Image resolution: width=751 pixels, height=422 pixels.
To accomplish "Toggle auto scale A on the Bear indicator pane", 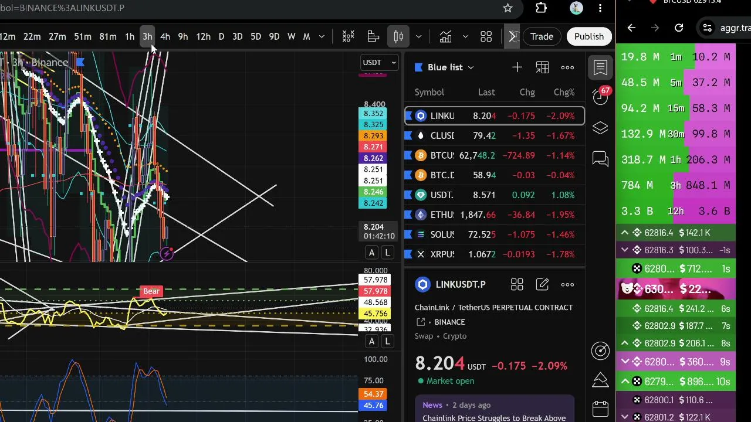I will click(371, 341).
